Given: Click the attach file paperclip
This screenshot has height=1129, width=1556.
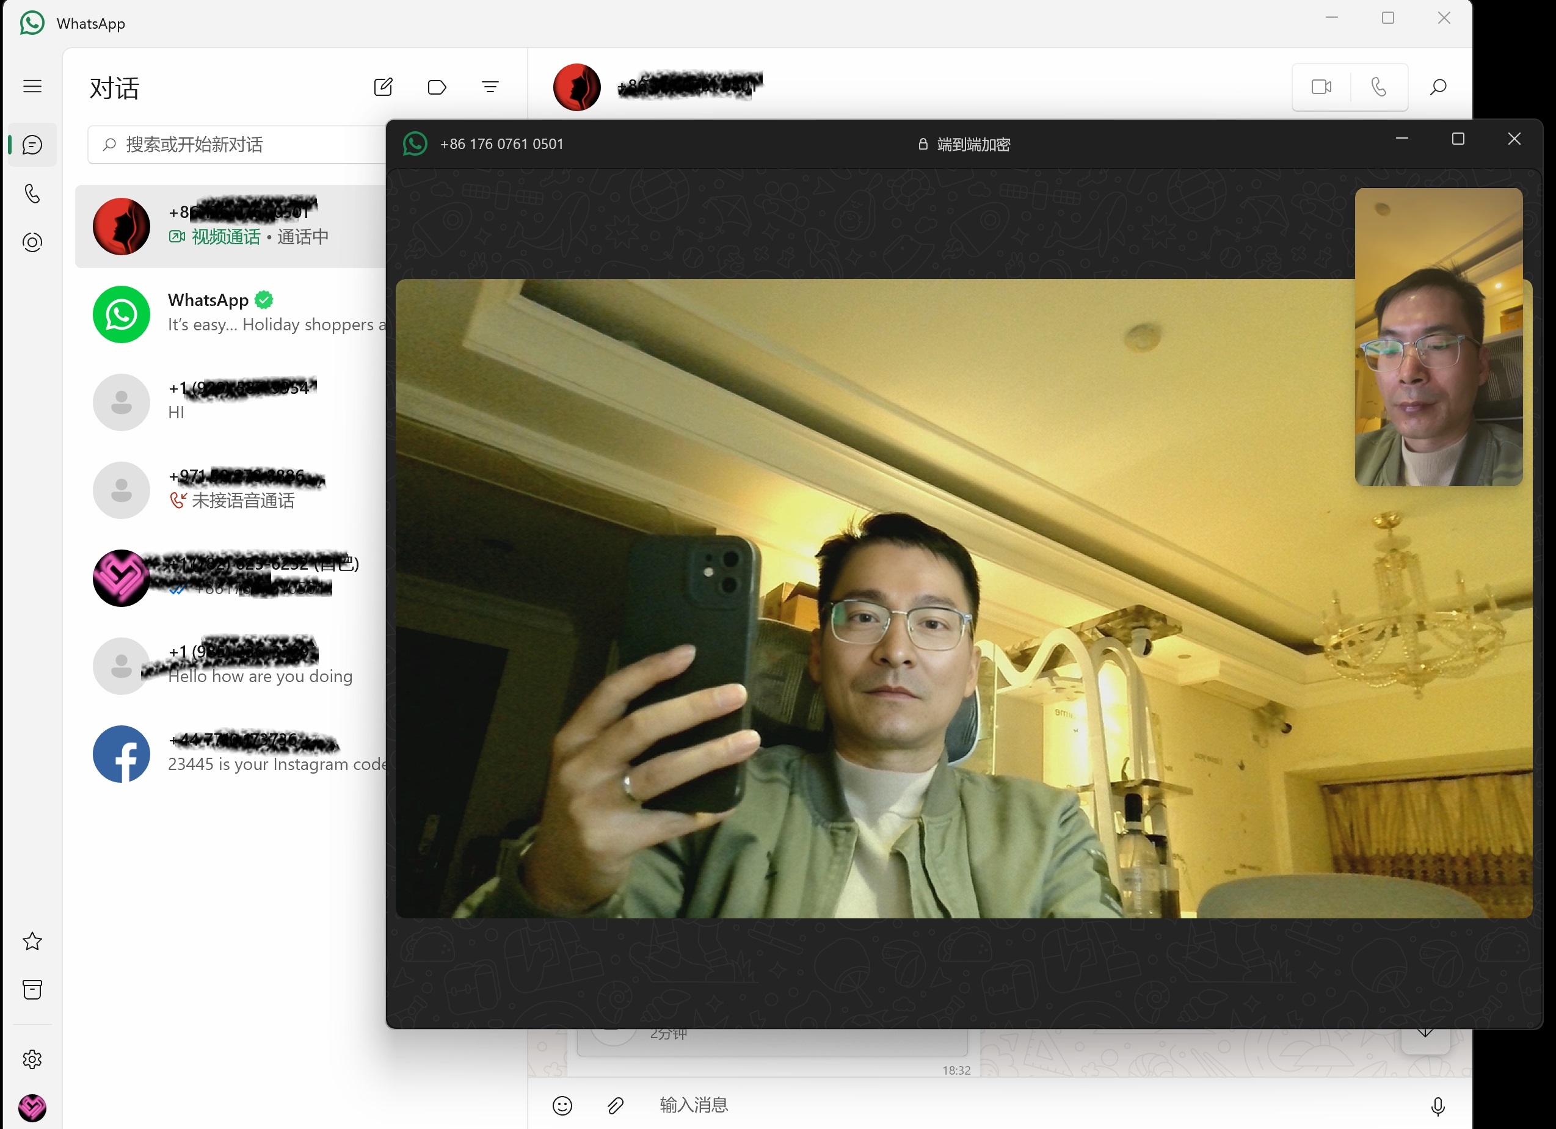Looking at the screenshot, I should pyautogui.click(x=616, y=1106).
